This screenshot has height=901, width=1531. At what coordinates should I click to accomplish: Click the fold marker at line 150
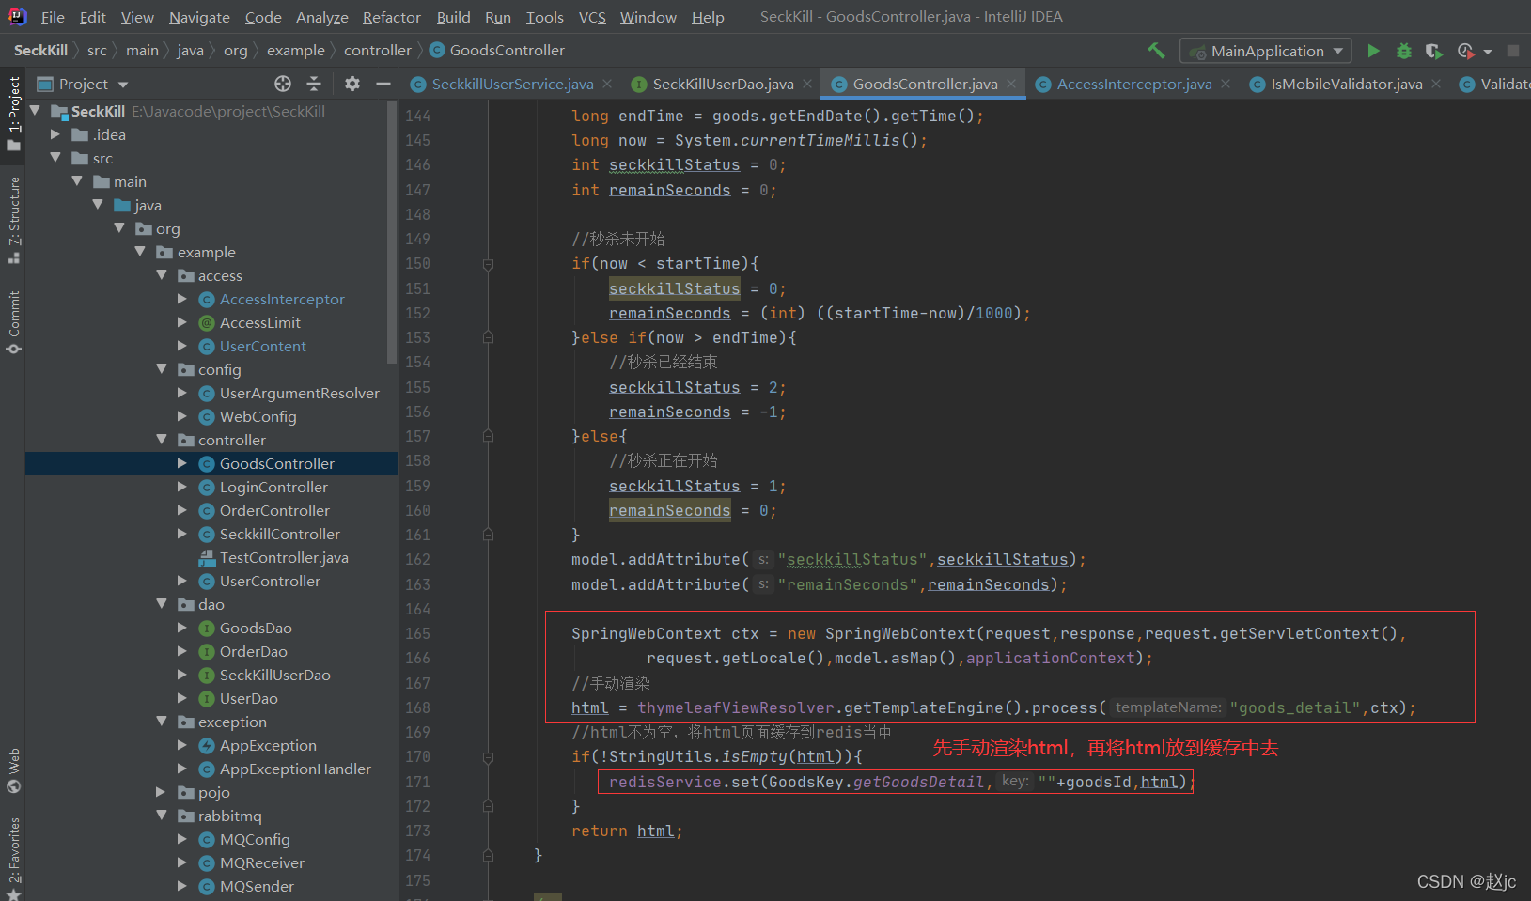[488, 264]
